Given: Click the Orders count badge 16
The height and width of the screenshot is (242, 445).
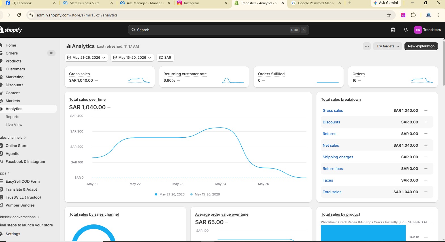Looking at the screenshot, I should [x=51, y=53].
